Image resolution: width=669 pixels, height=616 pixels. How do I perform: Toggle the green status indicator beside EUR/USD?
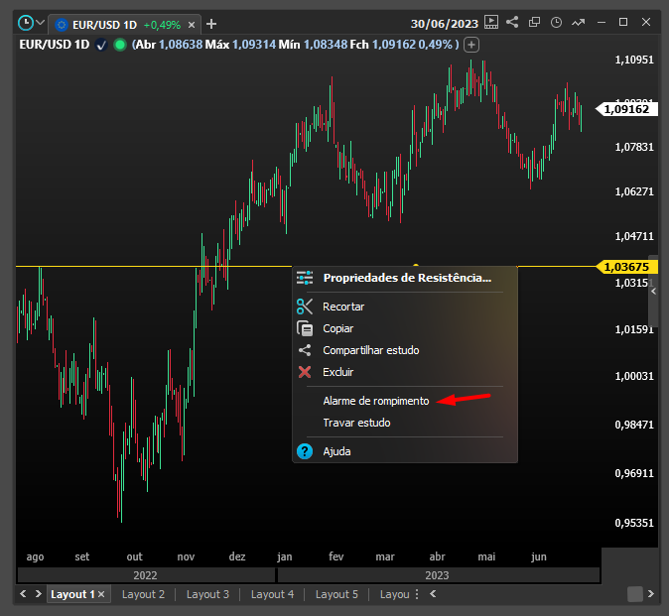click(120, 45)
